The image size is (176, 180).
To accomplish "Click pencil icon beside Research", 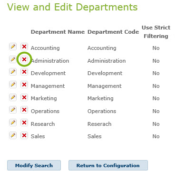I will click(x=13, y=123).
